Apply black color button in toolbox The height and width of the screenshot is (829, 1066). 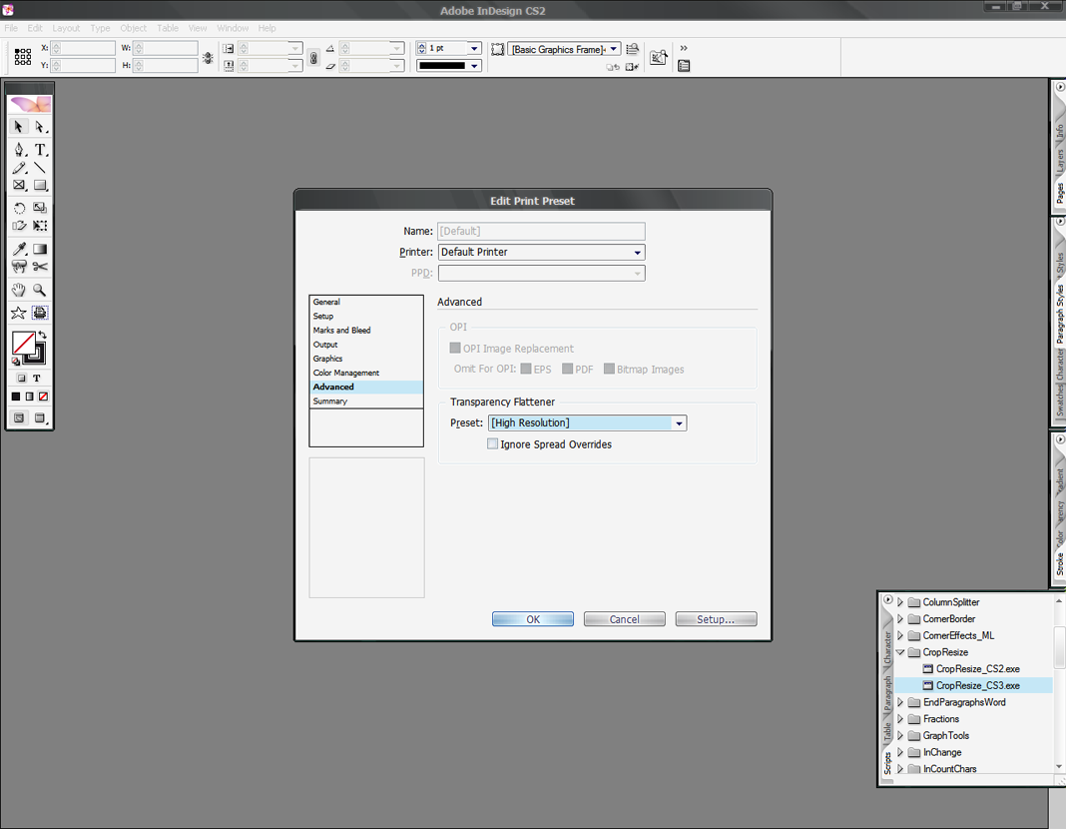pyautogui.click(x=16, y=397)
